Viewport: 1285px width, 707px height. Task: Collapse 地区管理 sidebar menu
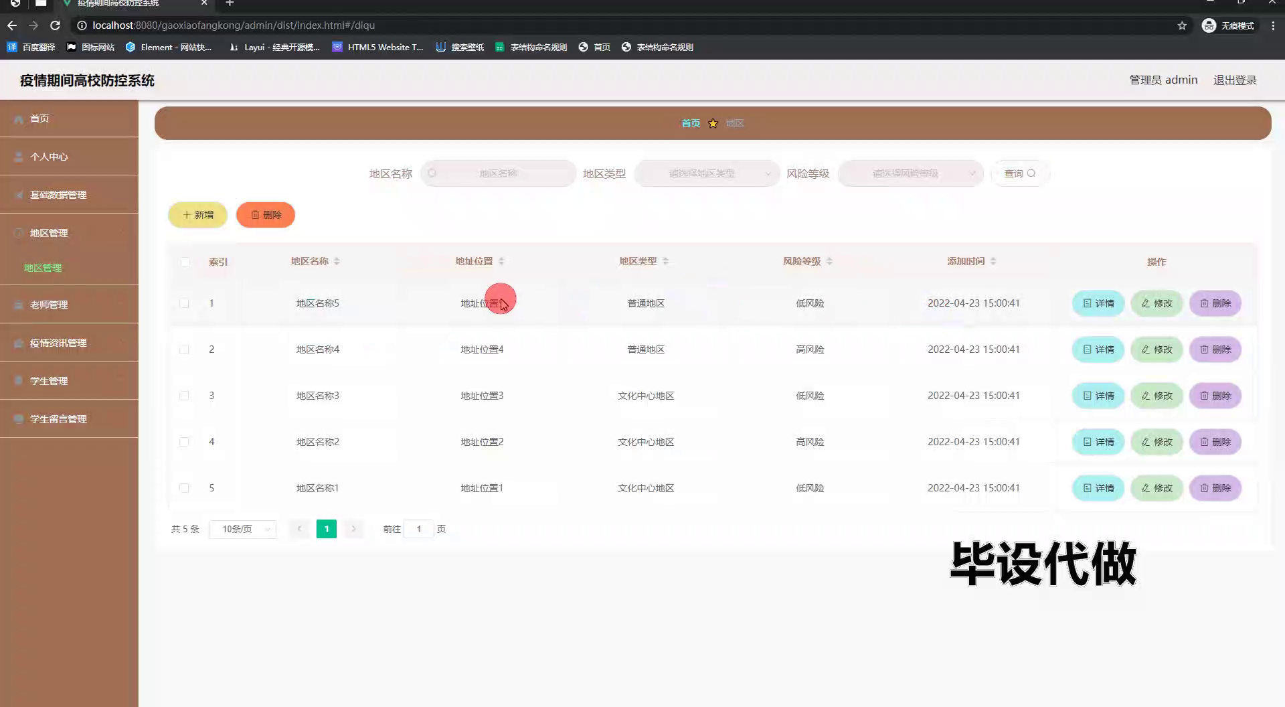point(69,233)
